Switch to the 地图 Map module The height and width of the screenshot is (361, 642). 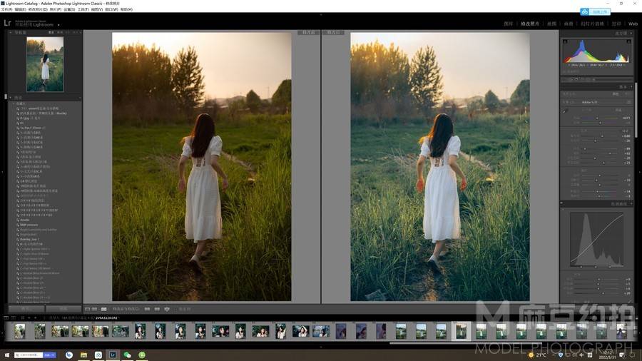coord(551,24)
